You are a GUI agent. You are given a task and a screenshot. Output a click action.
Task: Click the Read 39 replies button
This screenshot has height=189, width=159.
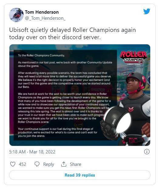(x=80, y=175)
